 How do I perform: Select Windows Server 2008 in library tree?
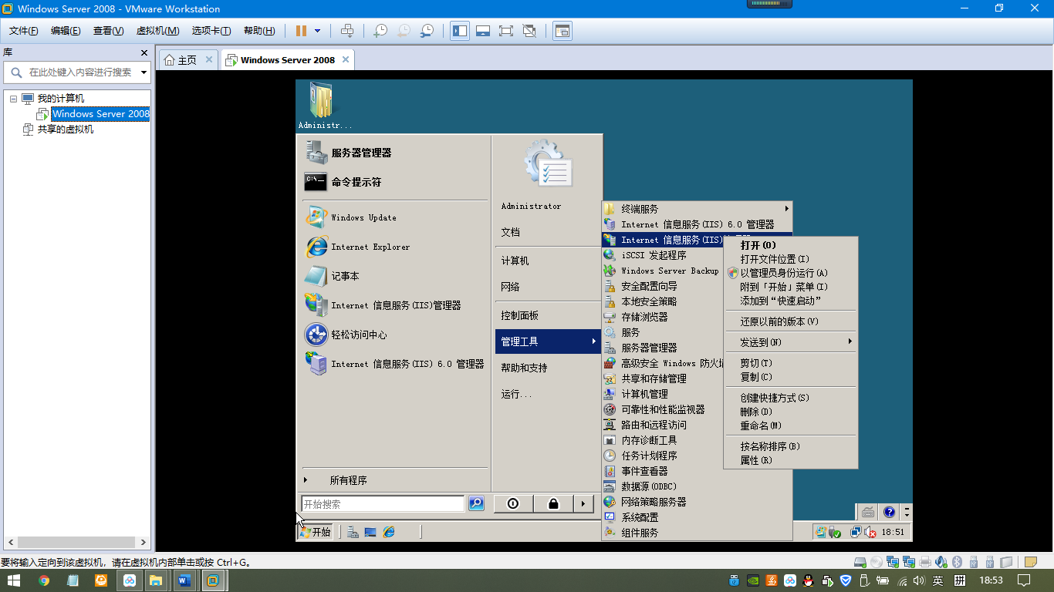(100, 114)
